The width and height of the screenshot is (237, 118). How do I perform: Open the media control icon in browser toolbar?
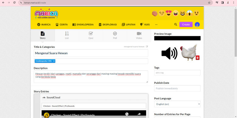coord(217,2)
